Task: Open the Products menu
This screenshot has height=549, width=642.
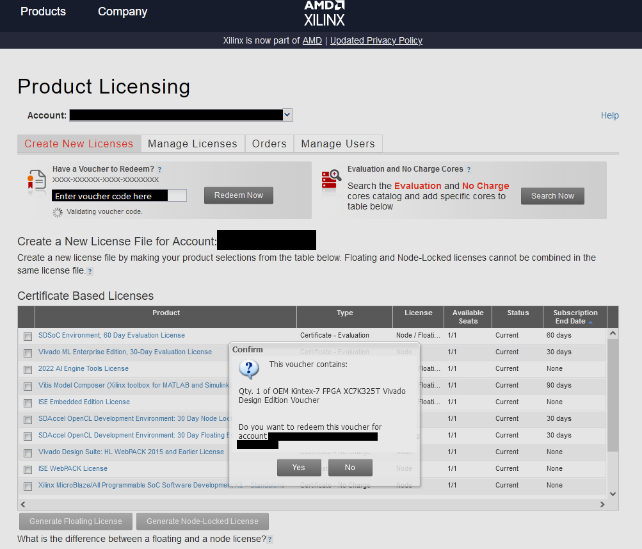Action: coord(43,12)
